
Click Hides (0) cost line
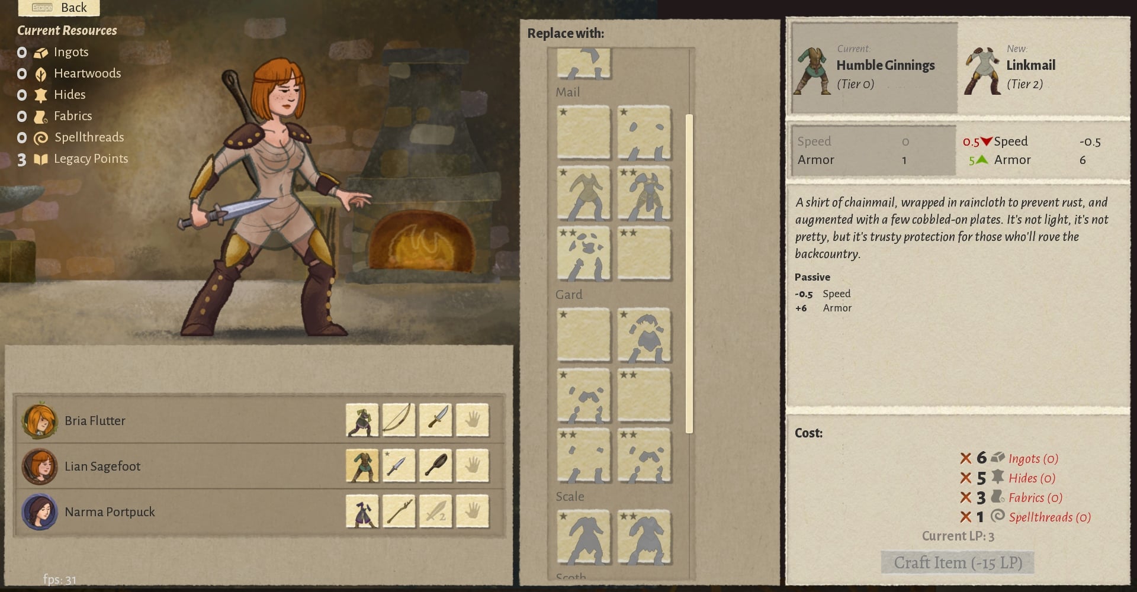click(1007, 477)
